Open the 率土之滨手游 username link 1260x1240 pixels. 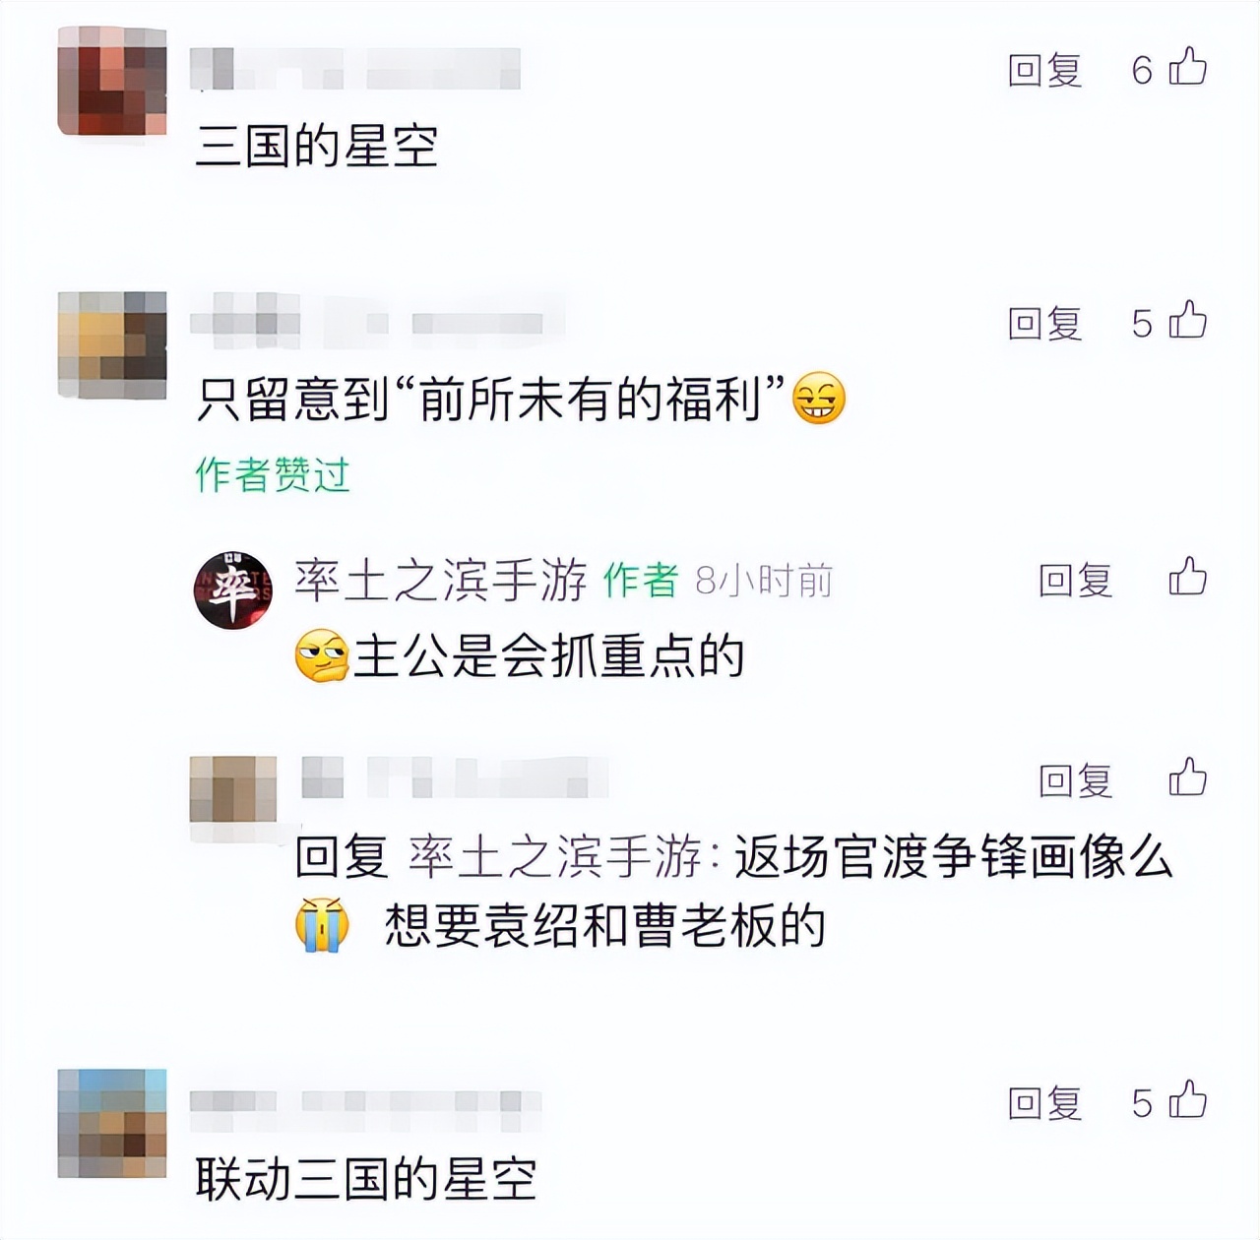440,581
